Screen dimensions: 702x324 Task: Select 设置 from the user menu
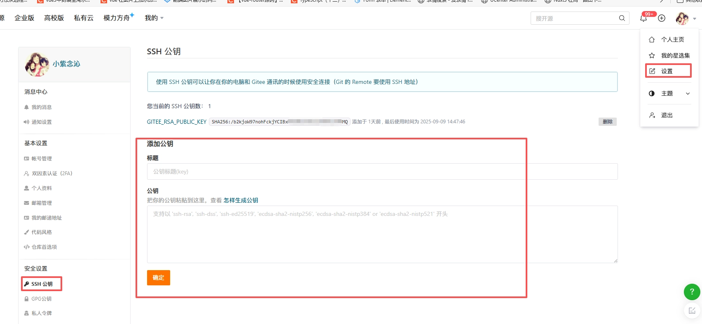(667, 71)
